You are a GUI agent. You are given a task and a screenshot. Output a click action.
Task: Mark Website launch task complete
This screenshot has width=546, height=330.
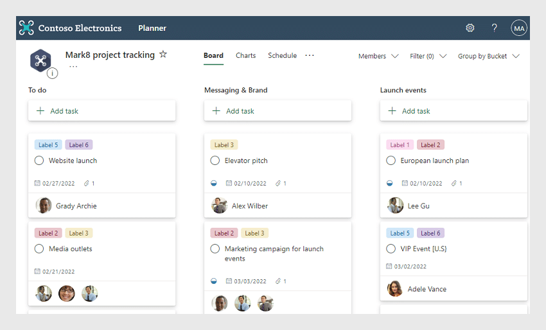[39, 161]
